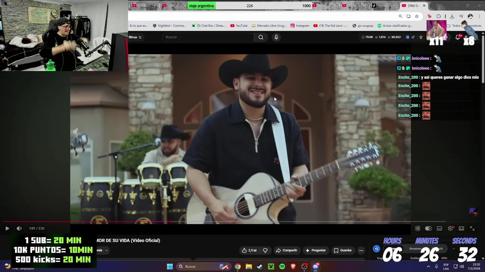This screenshot has width=485, height=272.
Task: Click the red video progress bar
Action: tap(87, 222)
